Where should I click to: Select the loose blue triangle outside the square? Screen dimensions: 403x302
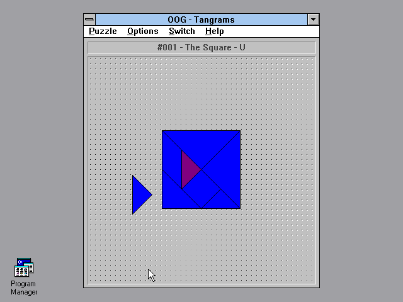pyautogui.click(x=139, y=194)
